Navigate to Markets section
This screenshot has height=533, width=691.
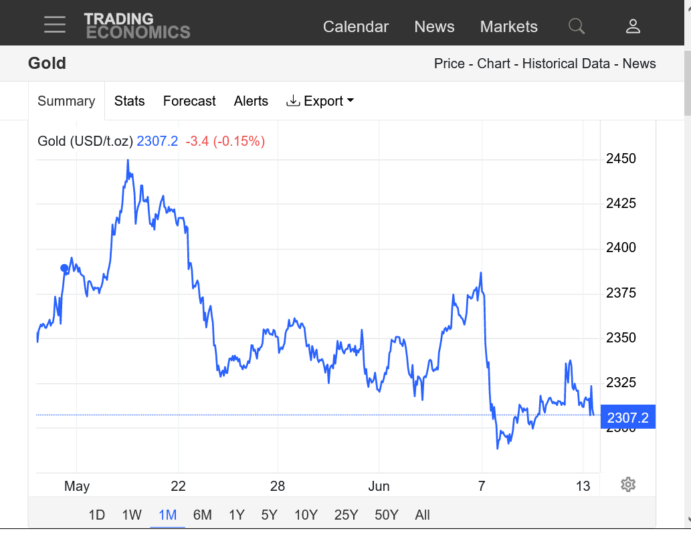[508, 27]
